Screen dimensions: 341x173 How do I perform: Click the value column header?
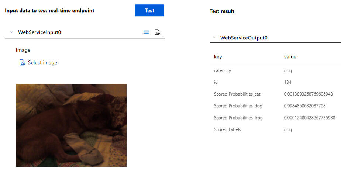[290, 57]
